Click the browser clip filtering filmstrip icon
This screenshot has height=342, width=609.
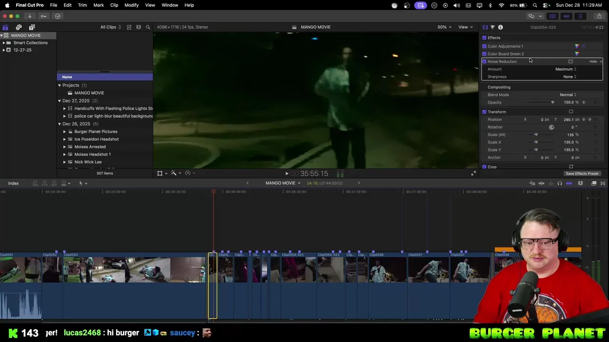[138, 27]
